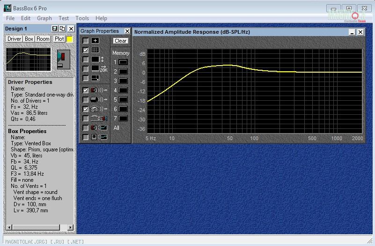Enable the crossover network circuit checkbox

(x=85, y=119)
